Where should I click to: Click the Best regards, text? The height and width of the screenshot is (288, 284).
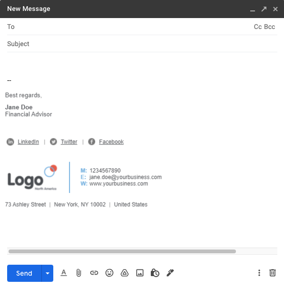(23, 95)
